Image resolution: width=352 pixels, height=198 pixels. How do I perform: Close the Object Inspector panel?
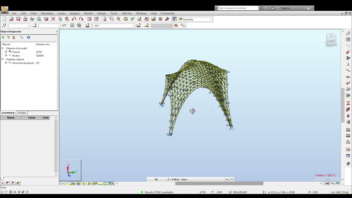pyautogui.click(x=57, y=31)
